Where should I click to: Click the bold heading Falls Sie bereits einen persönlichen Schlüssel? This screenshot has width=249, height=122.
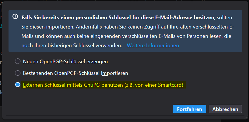118,18
